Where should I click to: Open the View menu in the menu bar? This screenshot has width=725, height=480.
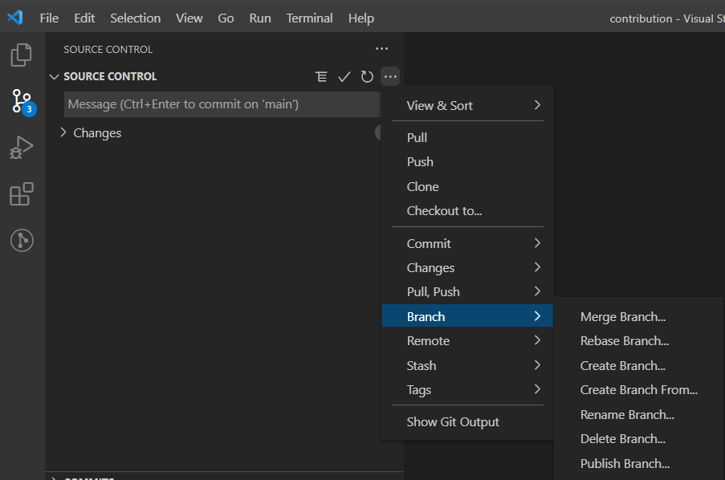(189, 18)
